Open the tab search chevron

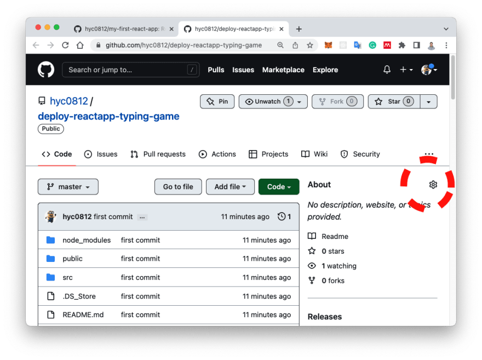(446, 29)
